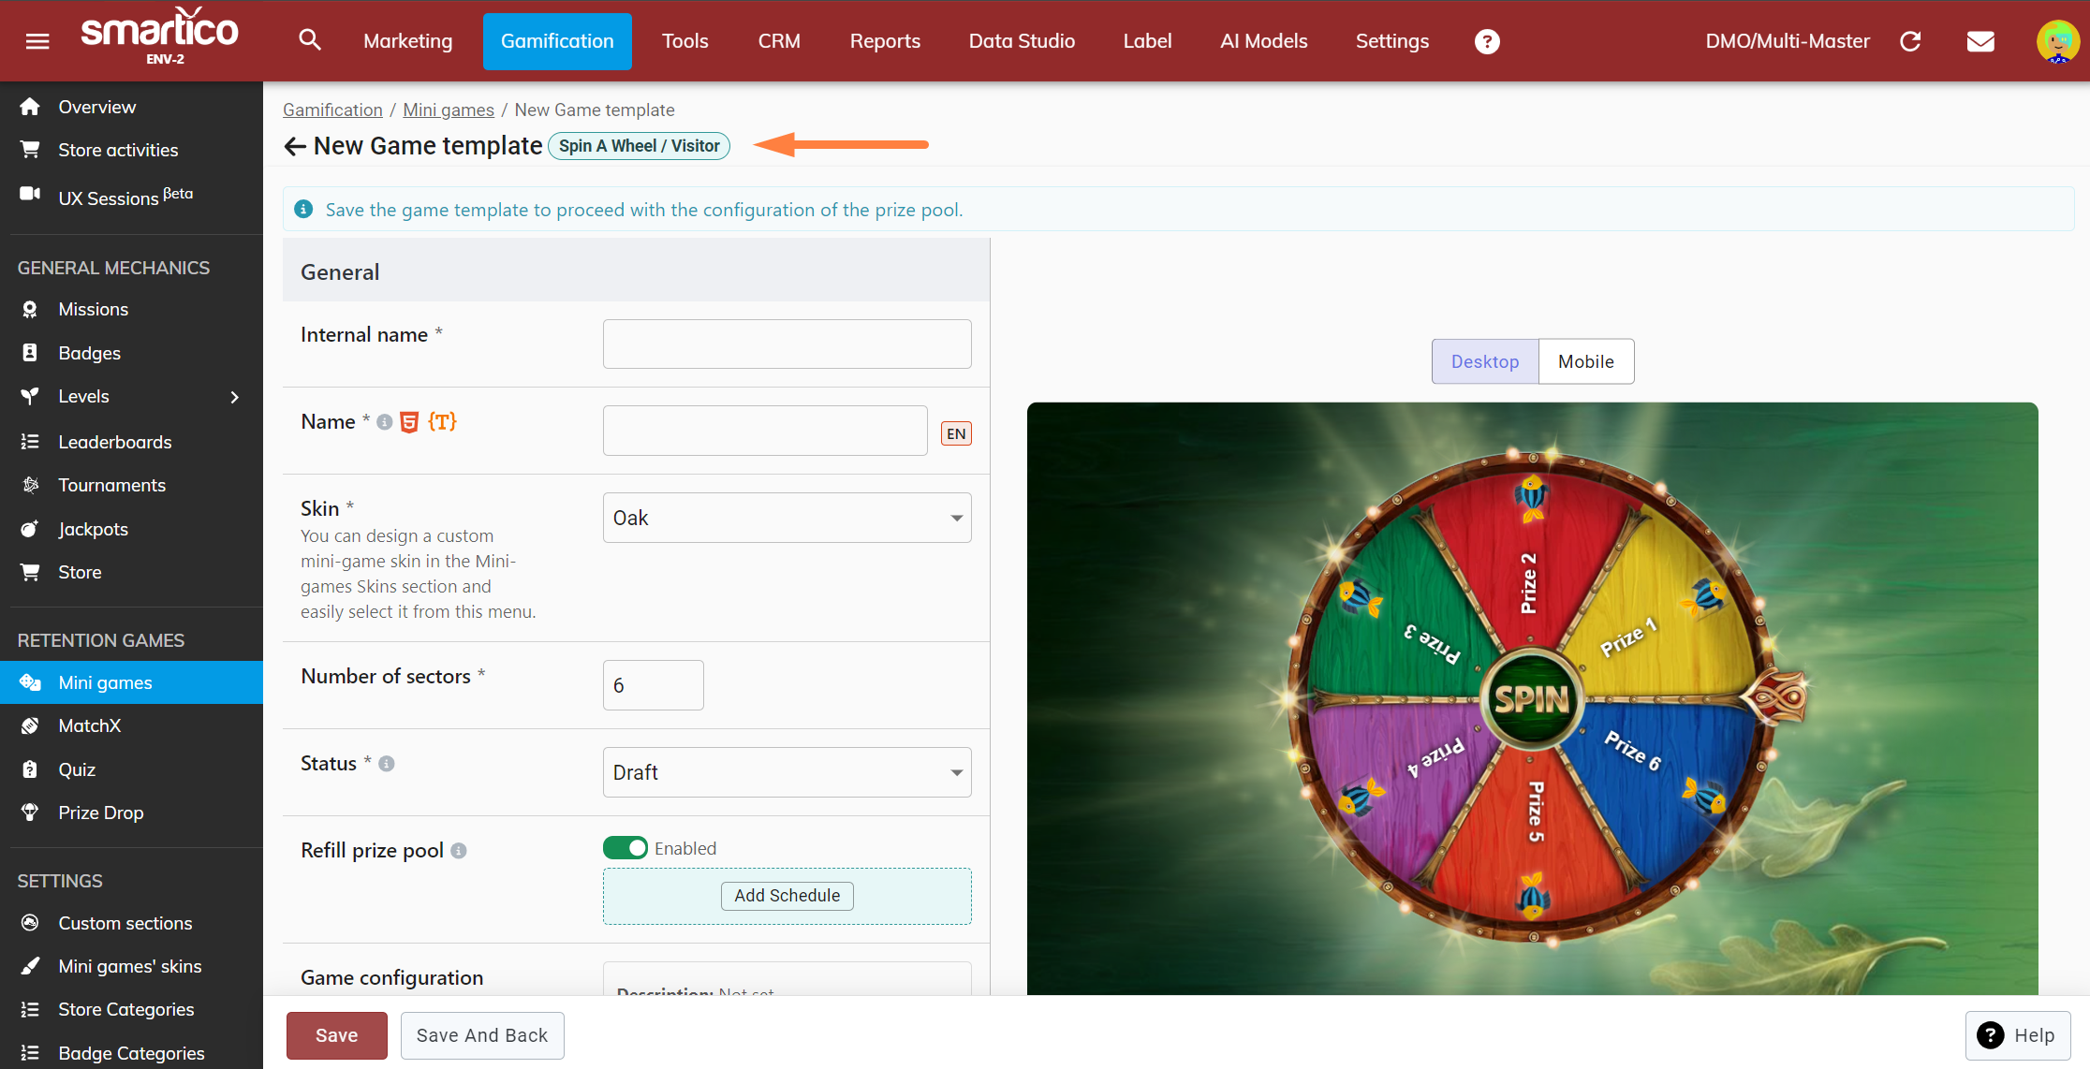This screenshot has width=2090, height=1069.
Task: Open the user avatar profile
Action: pos(2057,41)
